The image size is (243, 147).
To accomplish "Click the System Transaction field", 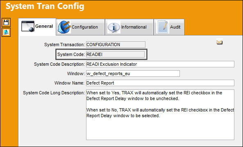I will click(116, 45).
